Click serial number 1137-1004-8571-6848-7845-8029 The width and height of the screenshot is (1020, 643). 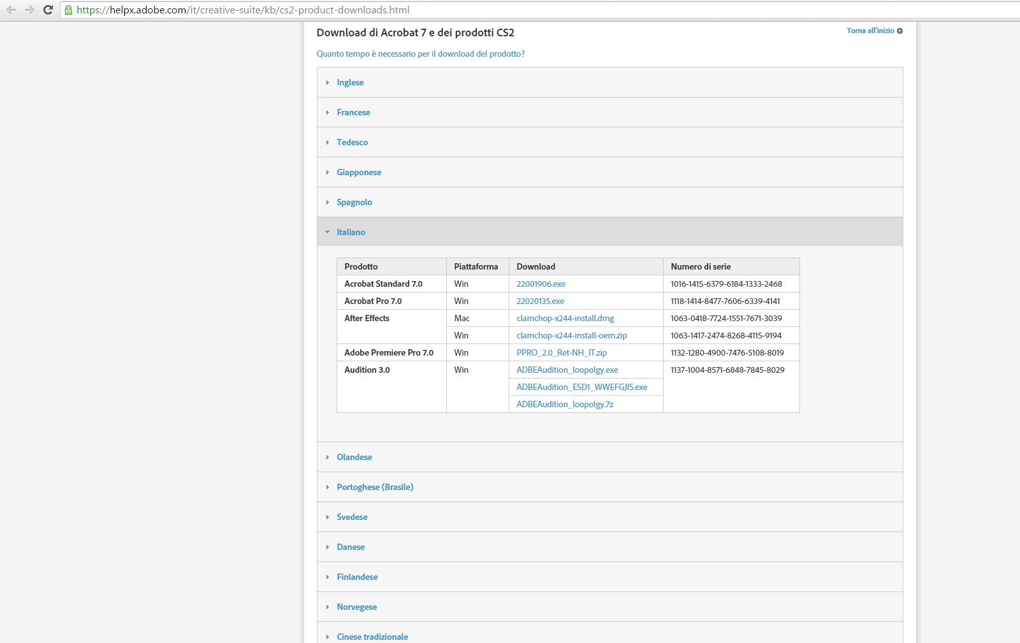click(727, 370)
